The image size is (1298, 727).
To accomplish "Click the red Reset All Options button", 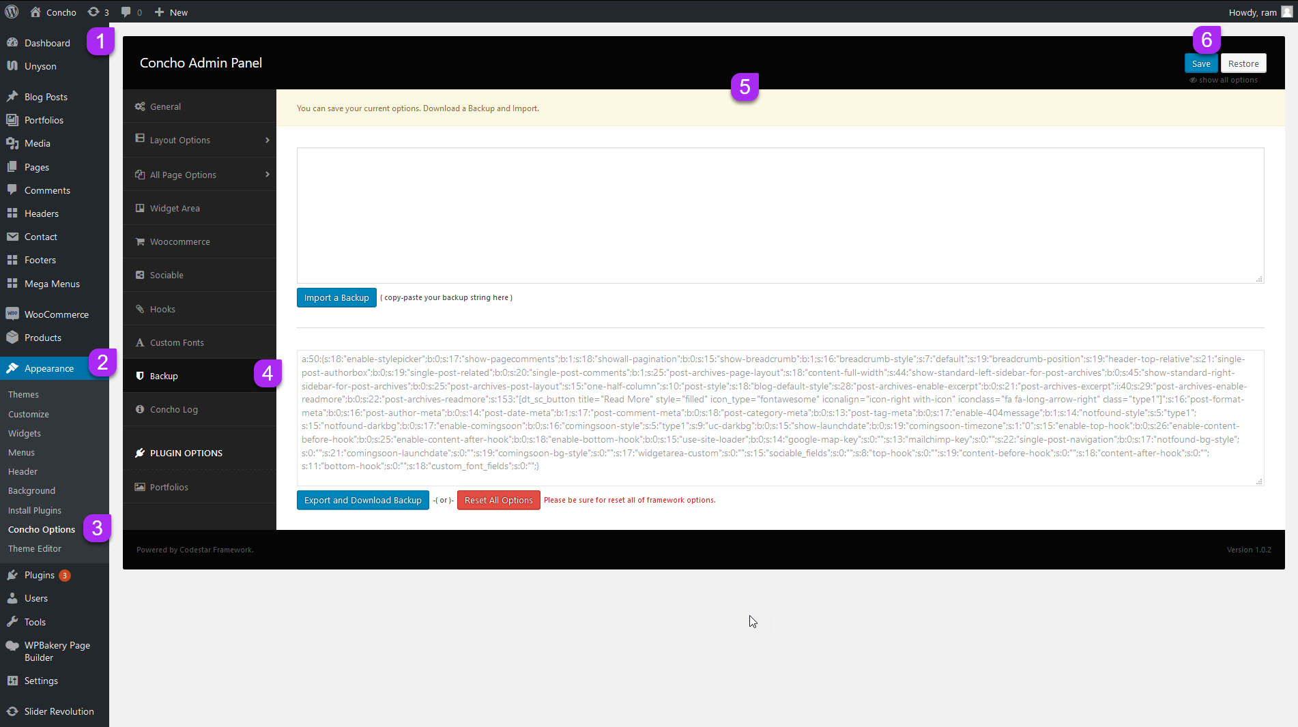I will (x=499, y=500).
